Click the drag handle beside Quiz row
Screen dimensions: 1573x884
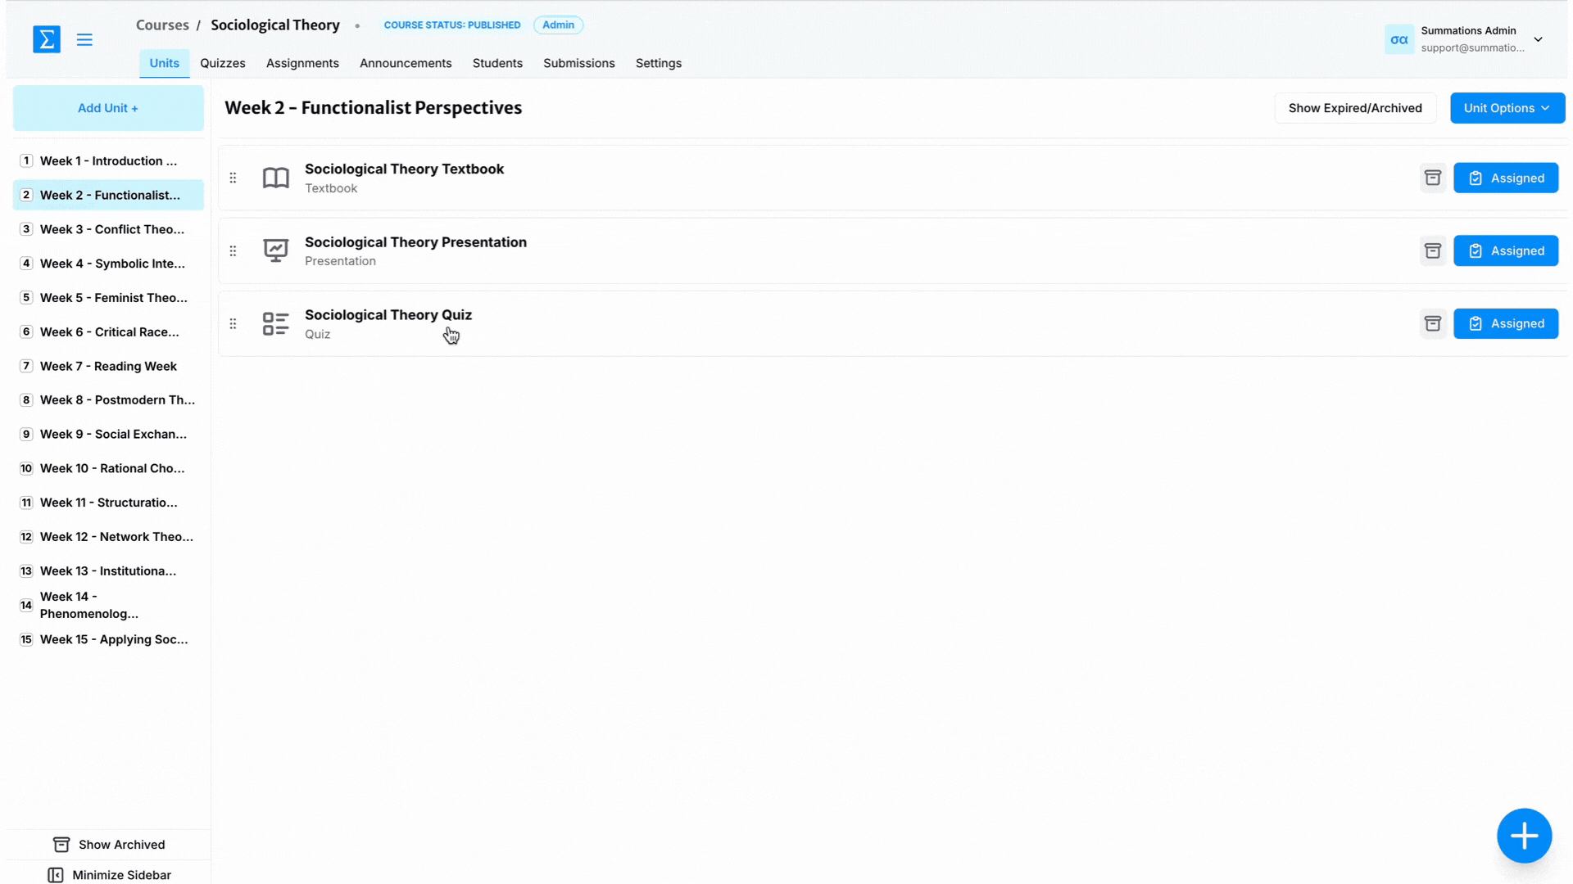[233, 323]
